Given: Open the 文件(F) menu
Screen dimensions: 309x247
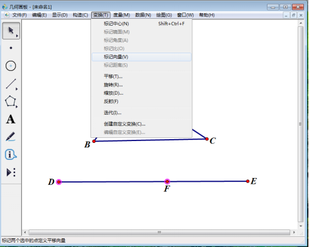Looking at the screenshot, I should [19, 15].
